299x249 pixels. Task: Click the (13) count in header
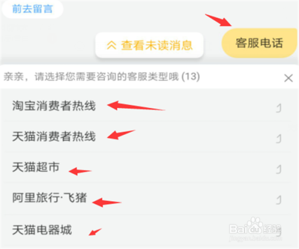coord(191,76)
